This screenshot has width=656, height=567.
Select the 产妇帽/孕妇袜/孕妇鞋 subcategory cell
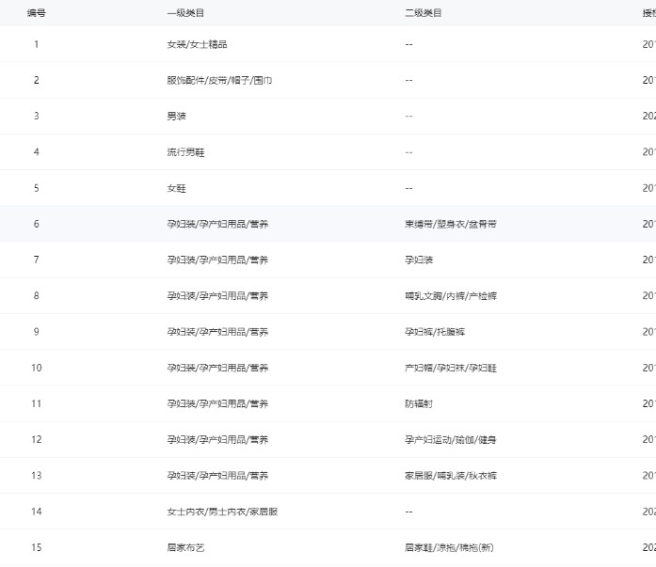tap(451, 368)
